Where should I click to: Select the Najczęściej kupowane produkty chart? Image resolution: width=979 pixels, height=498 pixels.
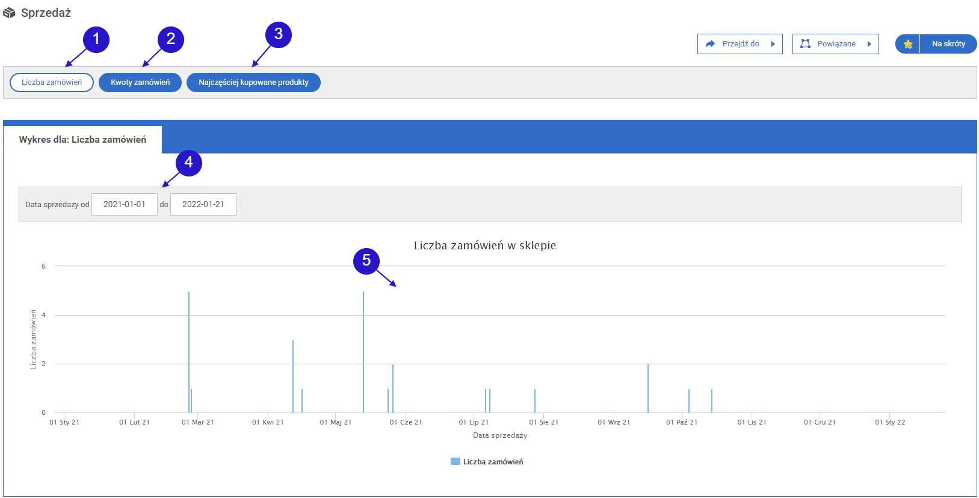[x=253, y=82]
